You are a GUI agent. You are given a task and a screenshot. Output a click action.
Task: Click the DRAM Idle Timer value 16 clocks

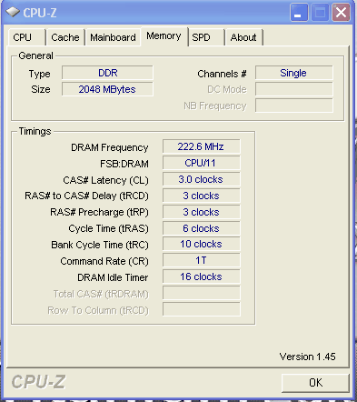(x=201, y=276)
